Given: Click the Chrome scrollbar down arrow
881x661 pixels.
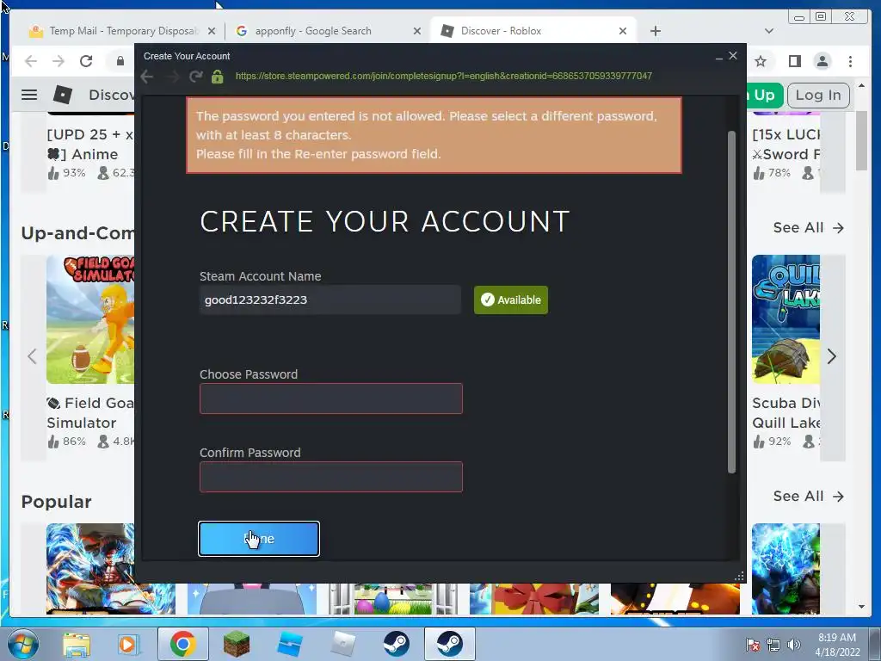Looking at the screenshot, I should click(861, 607).
